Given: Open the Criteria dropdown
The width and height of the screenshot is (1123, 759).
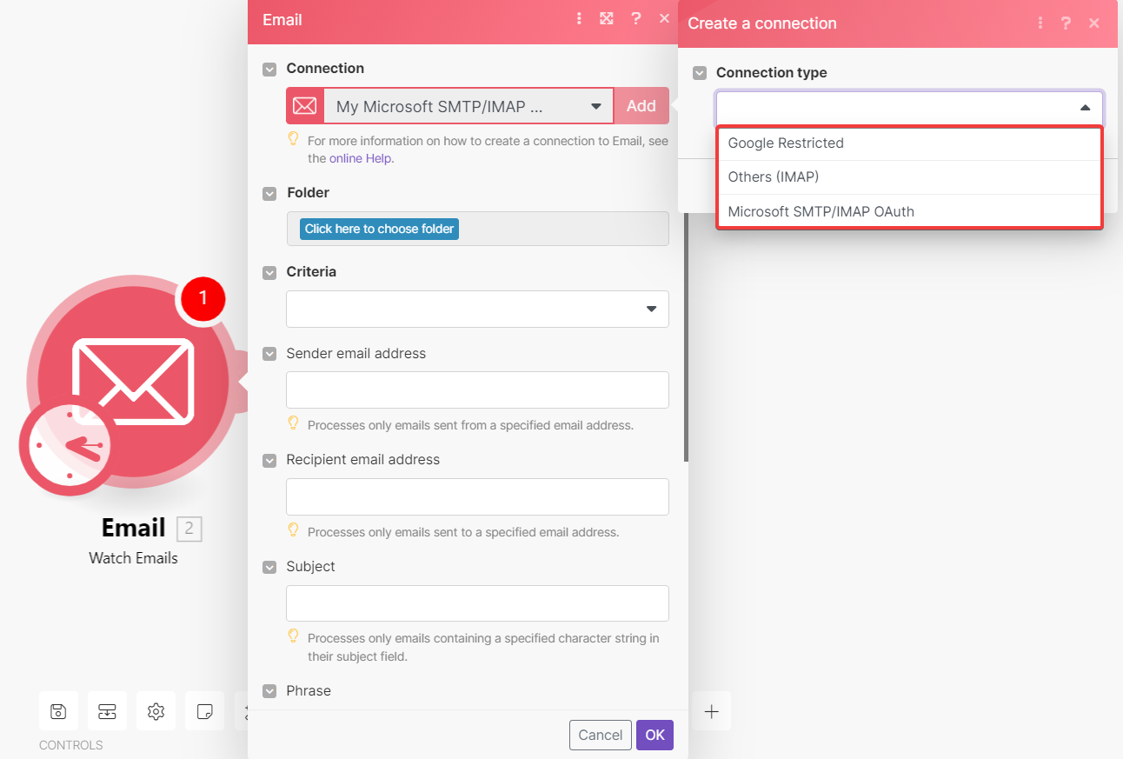Looking at the screenshot, I should click(x=477, y=309).
